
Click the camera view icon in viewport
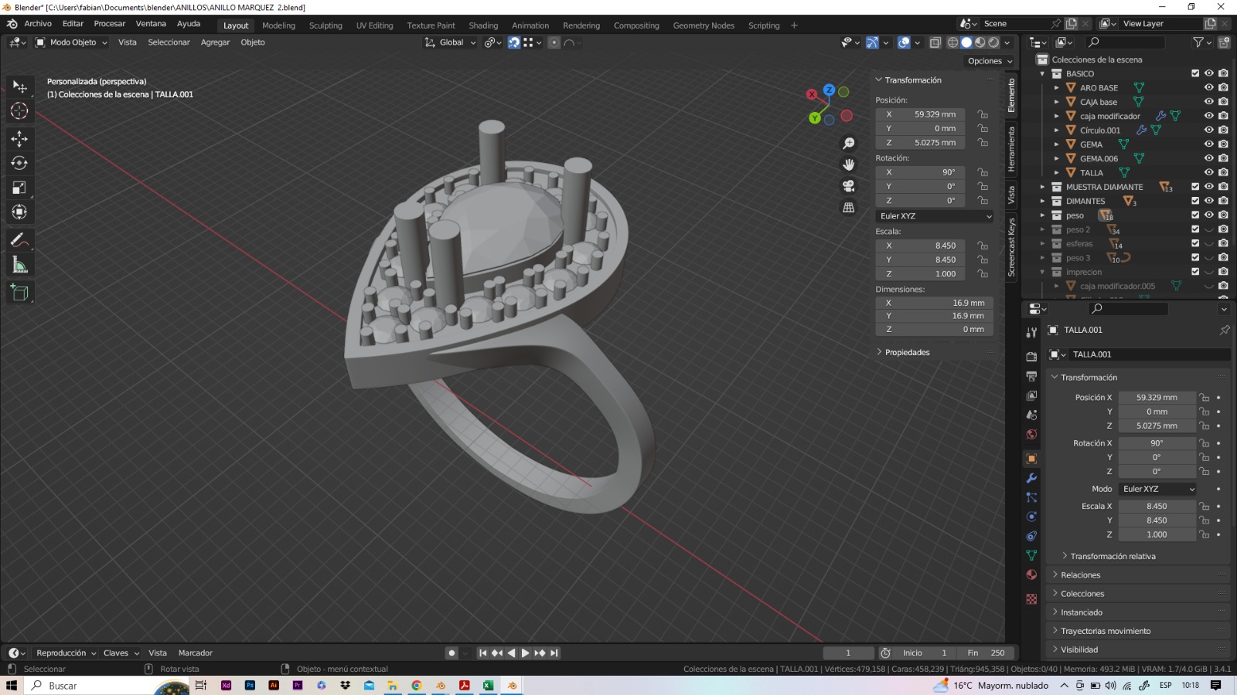pos(848,186)
